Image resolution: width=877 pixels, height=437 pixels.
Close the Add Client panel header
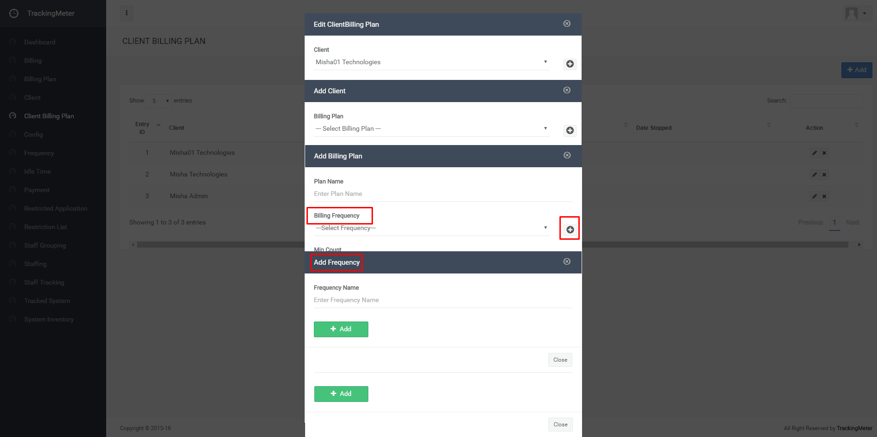[x=567, y=90]
